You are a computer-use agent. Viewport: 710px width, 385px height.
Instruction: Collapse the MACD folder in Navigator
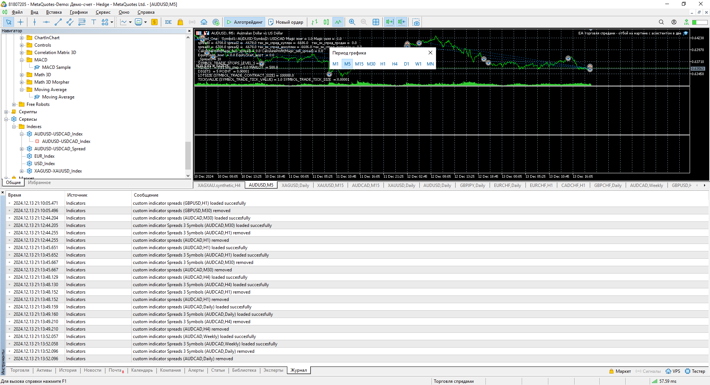pos(22,60)
